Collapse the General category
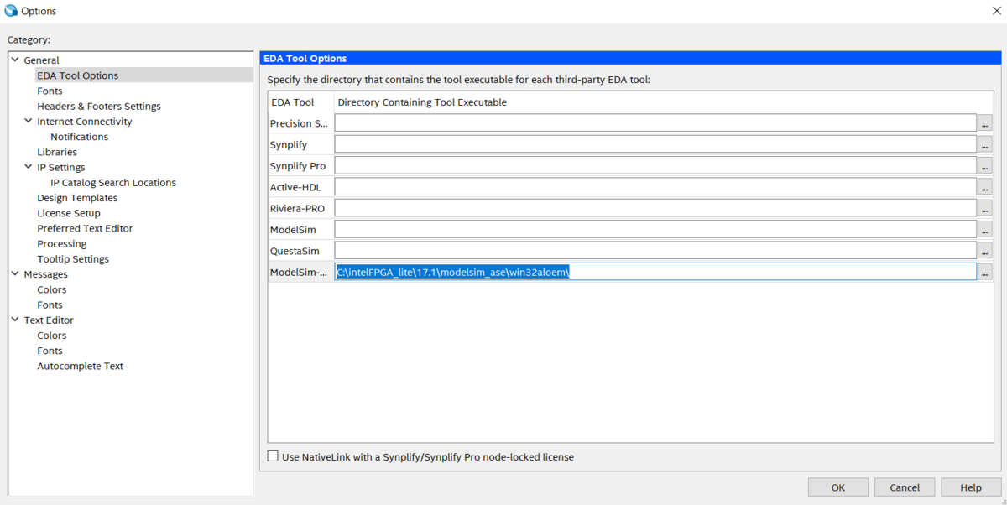1007x505 pixels. [x=15, y=60]
